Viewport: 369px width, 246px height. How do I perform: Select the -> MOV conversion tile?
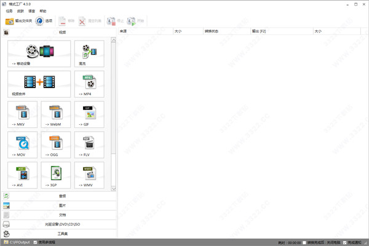(22, 145)
